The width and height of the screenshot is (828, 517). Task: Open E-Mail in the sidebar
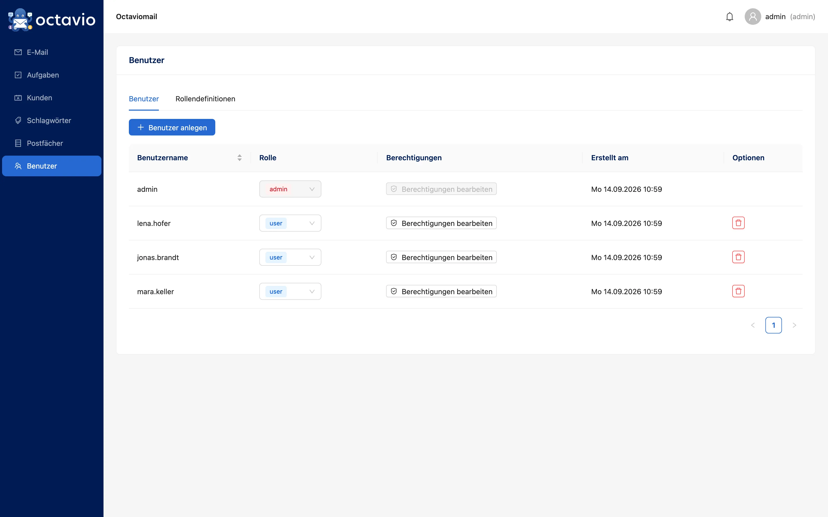tap(52, 52)
